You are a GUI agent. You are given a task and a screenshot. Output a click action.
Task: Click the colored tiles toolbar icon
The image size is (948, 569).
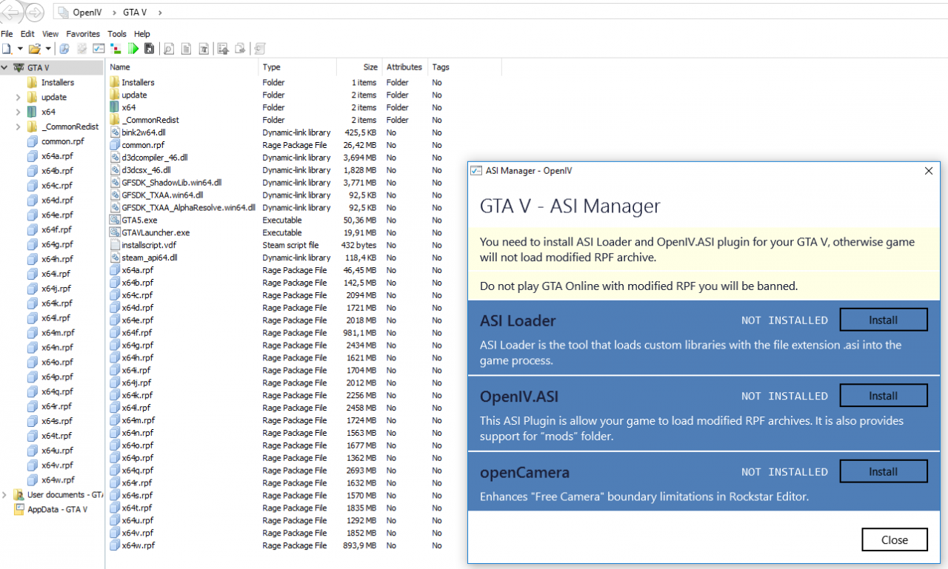(x=116, y=49)
